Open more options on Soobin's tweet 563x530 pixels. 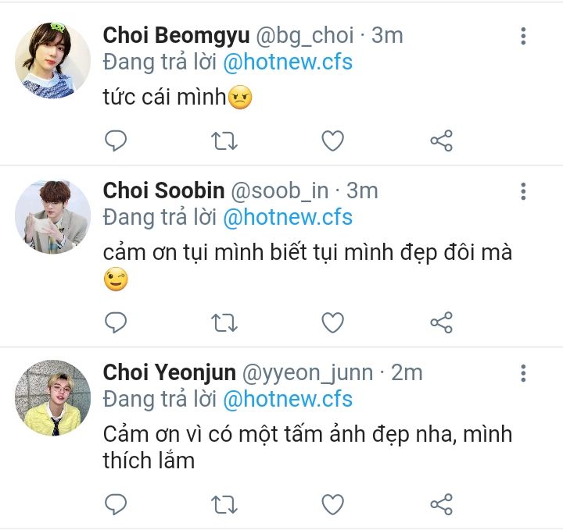pyautogui.click(x=523, y=191)
